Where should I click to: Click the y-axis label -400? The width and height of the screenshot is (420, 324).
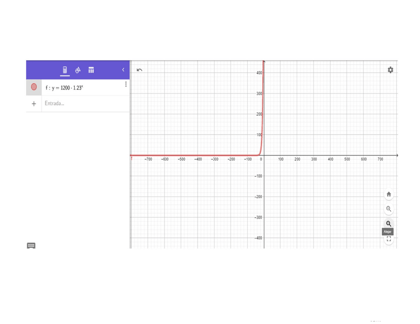pyautogui.click(x=258, y=238)
